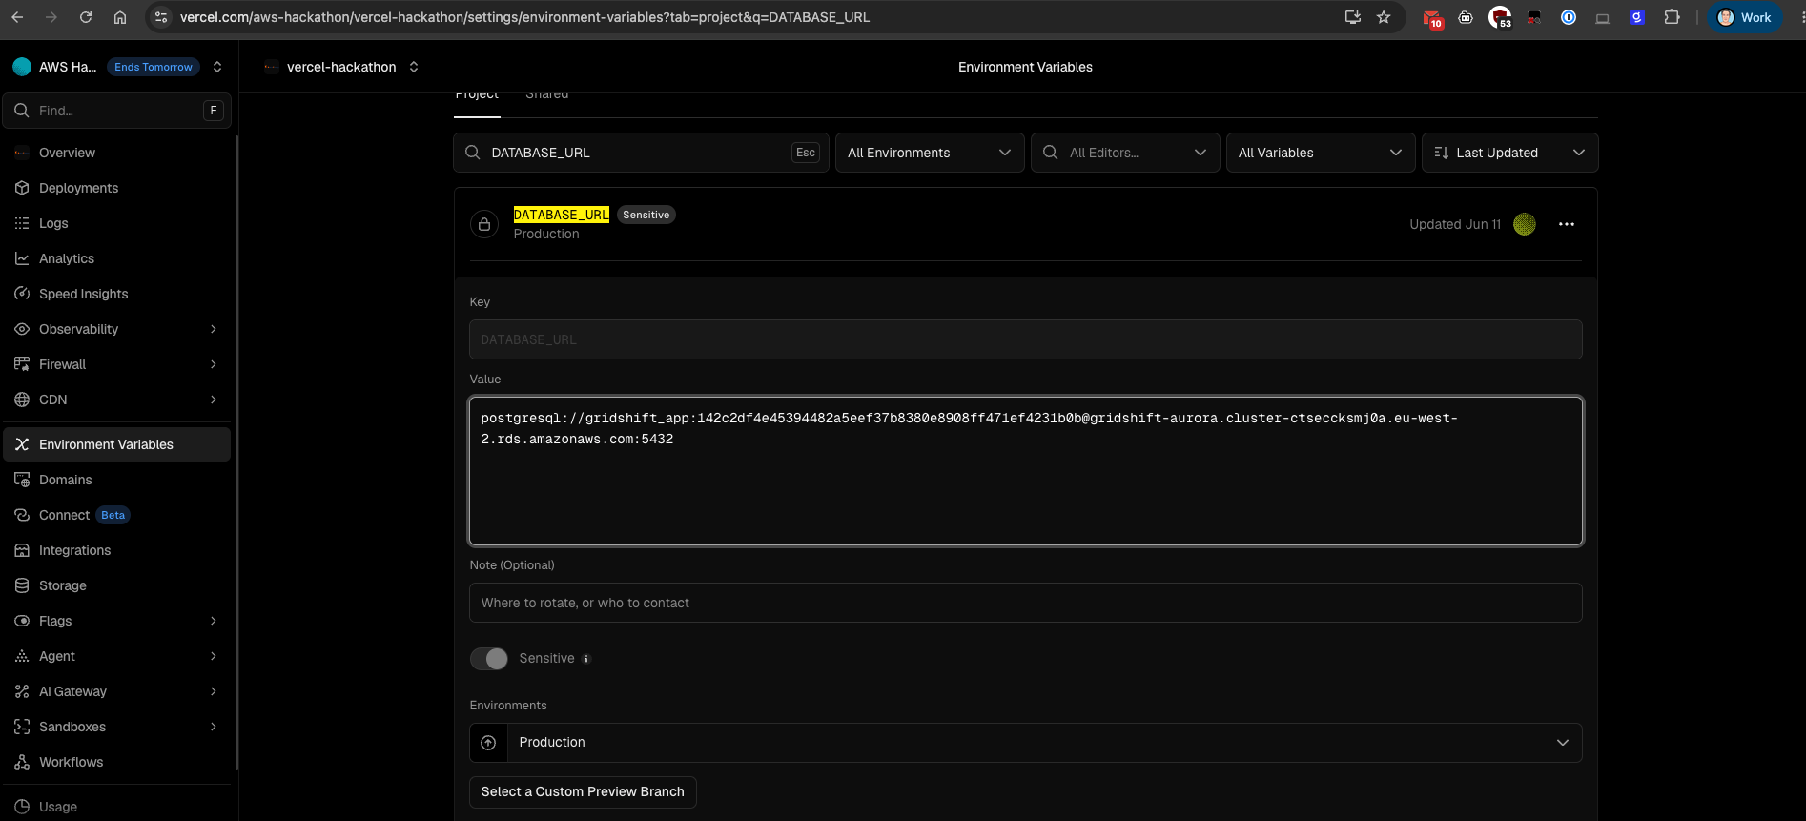This screenshot has width=1806, height=821.
Task: Expand the Sandboxes sidebar section
Action: click(x=214, y=727)
